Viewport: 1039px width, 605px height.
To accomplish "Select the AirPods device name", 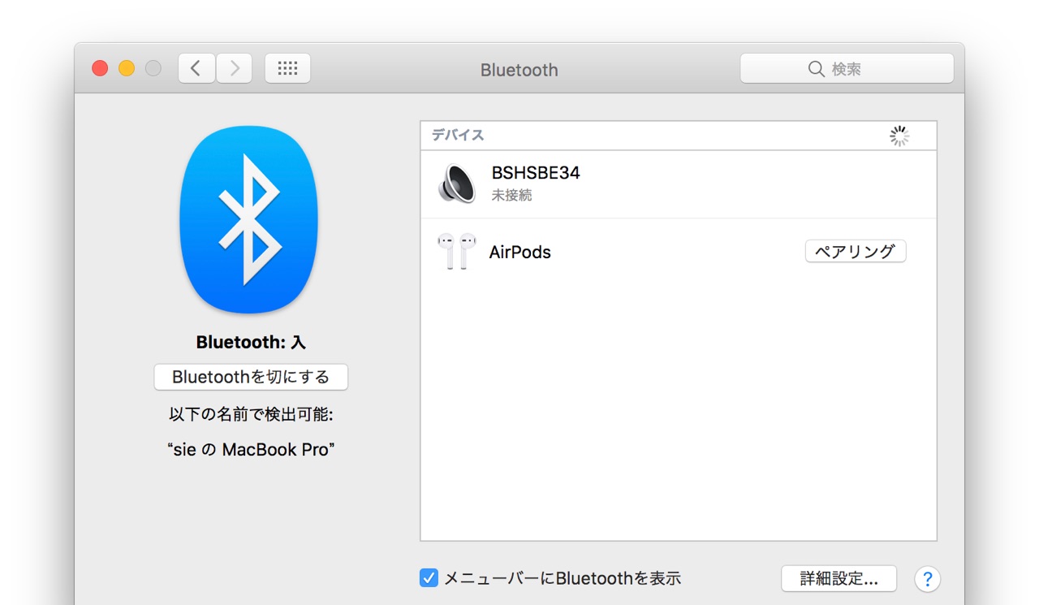I will pyautogui.click(x=519, y=253).
